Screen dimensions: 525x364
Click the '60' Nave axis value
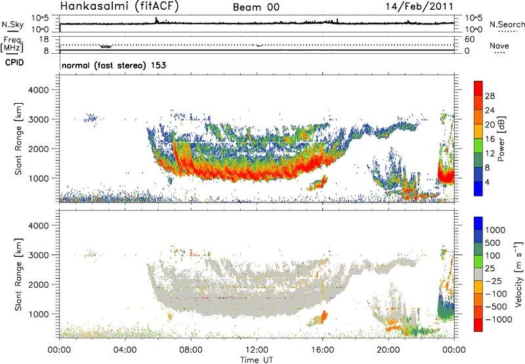[470, 39]
